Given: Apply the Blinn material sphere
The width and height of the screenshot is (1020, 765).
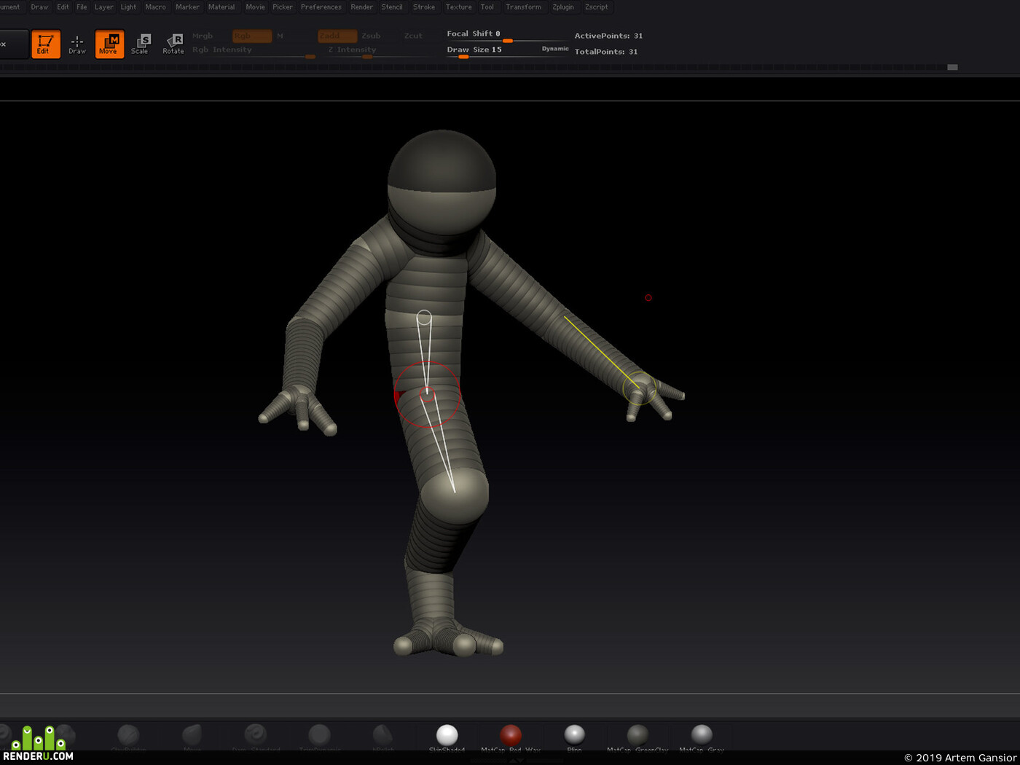Looking at the screenshot, I should tap(574, 736).
